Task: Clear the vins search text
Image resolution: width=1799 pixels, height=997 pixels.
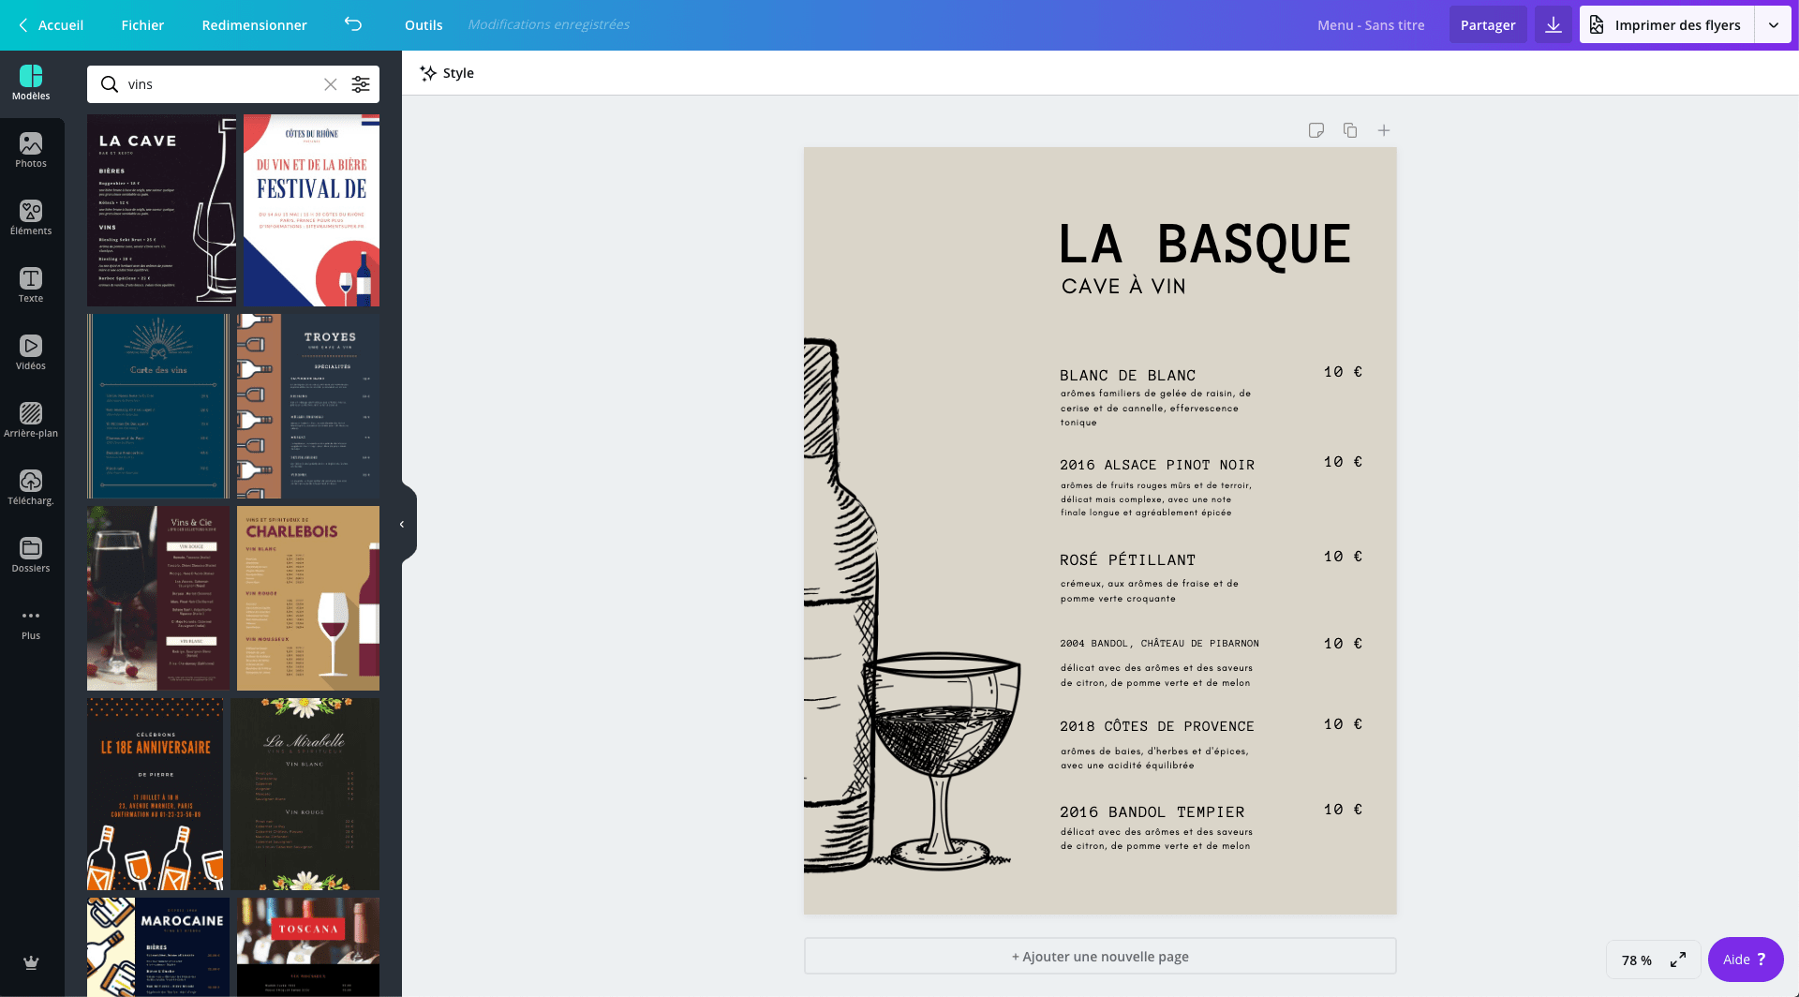Action: [331, 84]
